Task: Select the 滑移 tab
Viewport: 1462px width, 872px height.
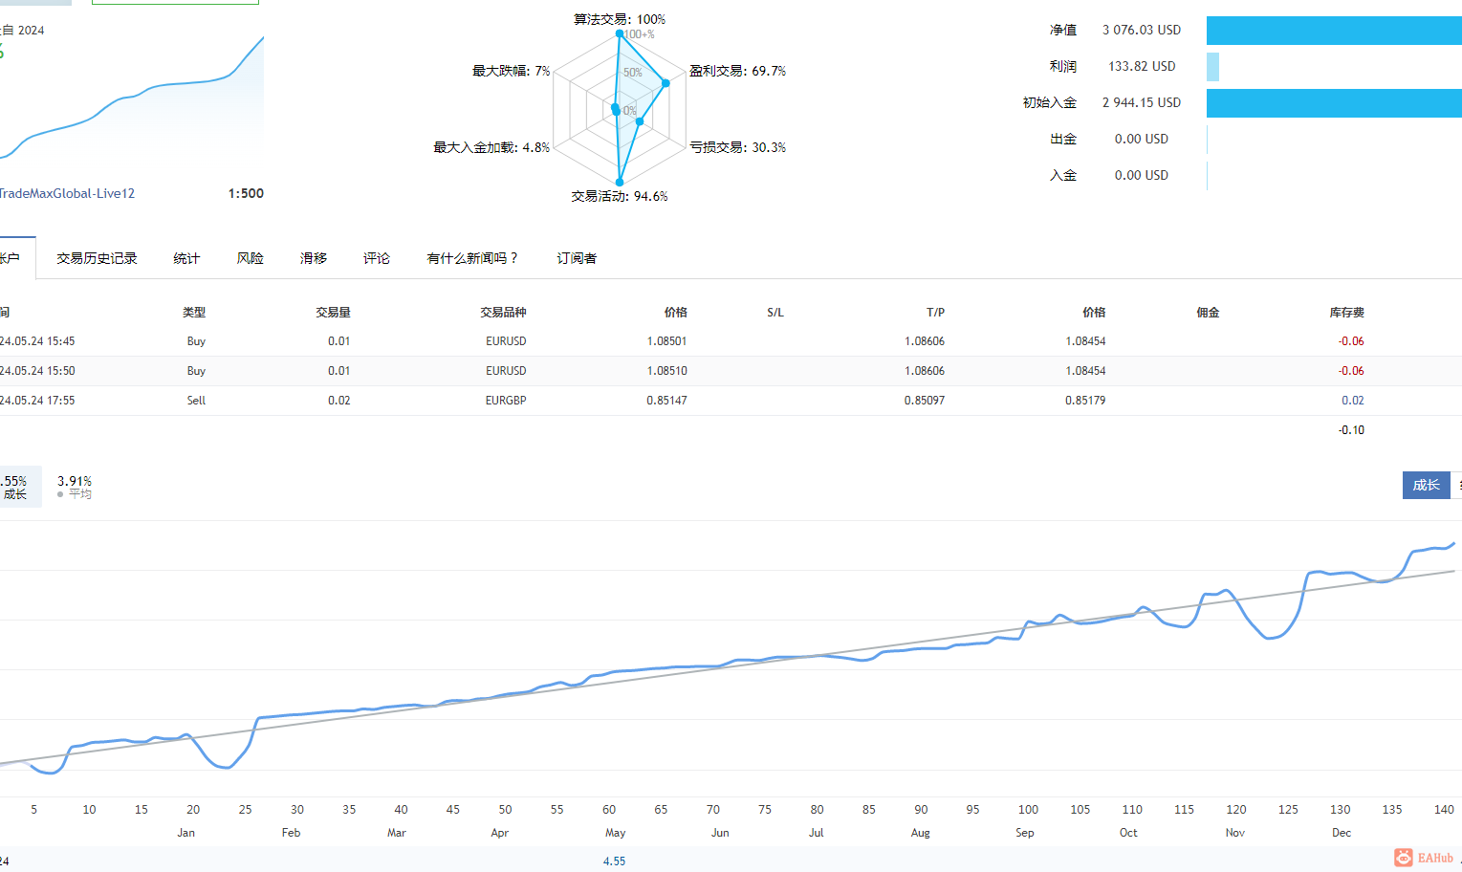Action: click(313, 258)
